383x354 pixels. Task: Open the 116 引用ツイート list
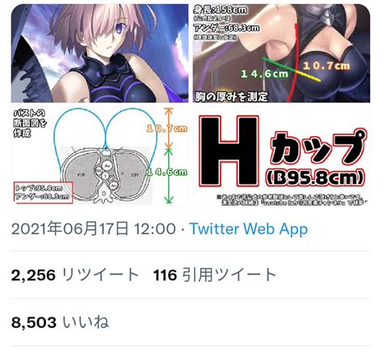coord(215,275)
